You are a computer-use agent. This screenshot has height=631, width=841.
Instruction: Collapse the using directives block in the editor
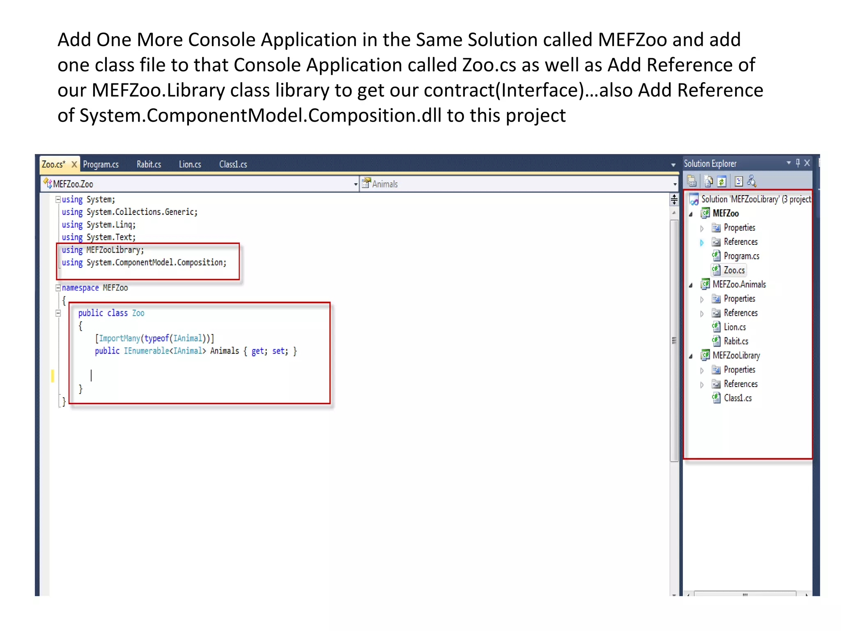click(58, 200)
